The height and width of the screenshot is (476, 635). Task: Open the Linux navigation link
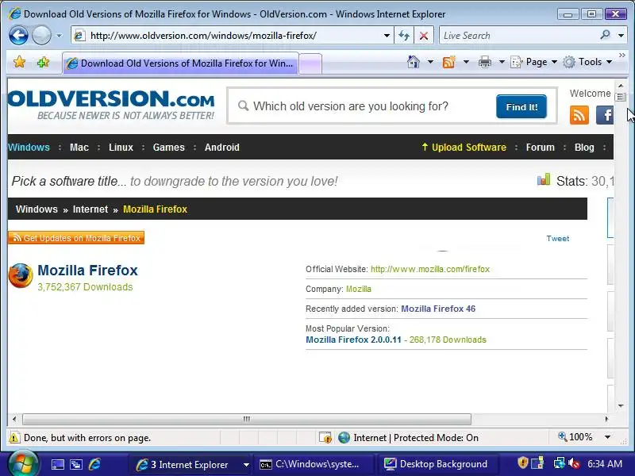tap(121, 148)
